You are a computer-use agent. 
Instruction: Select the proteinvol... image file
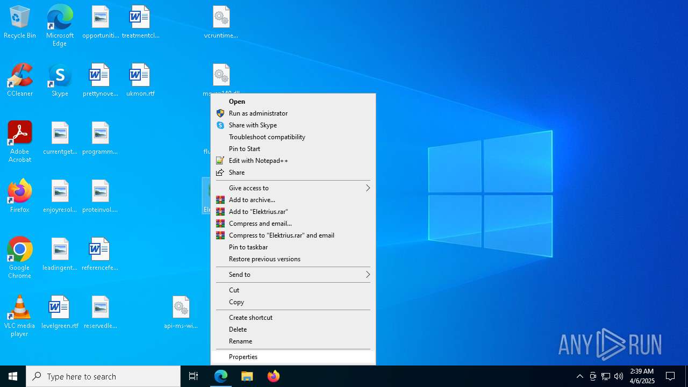point(101,197)
